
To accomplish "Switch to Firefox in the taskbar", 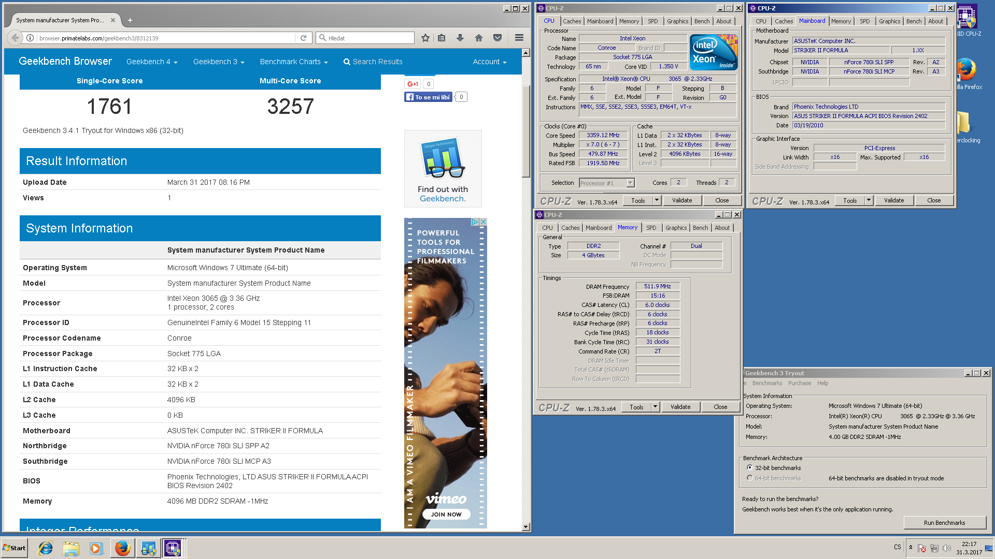I will pos(122,548).
